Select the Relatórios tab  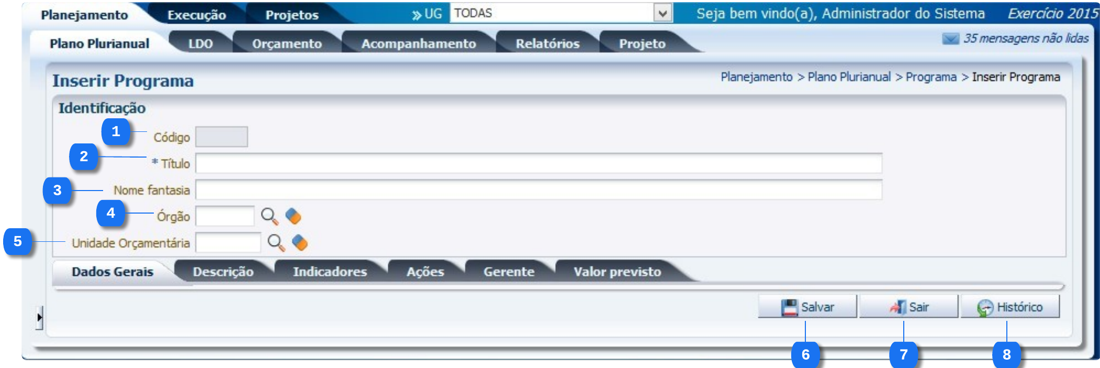click(x=547, y=43)
